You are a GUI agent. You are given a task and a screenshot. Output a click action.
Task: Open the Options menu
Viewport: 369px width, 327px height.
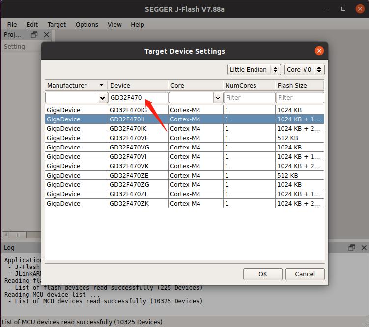[86, 25]
